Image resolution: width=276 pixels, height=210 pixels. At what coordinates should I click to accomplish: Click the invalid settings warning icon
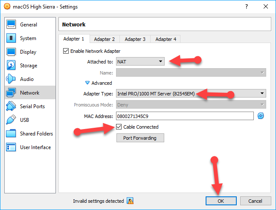click(x=131, y=201)
